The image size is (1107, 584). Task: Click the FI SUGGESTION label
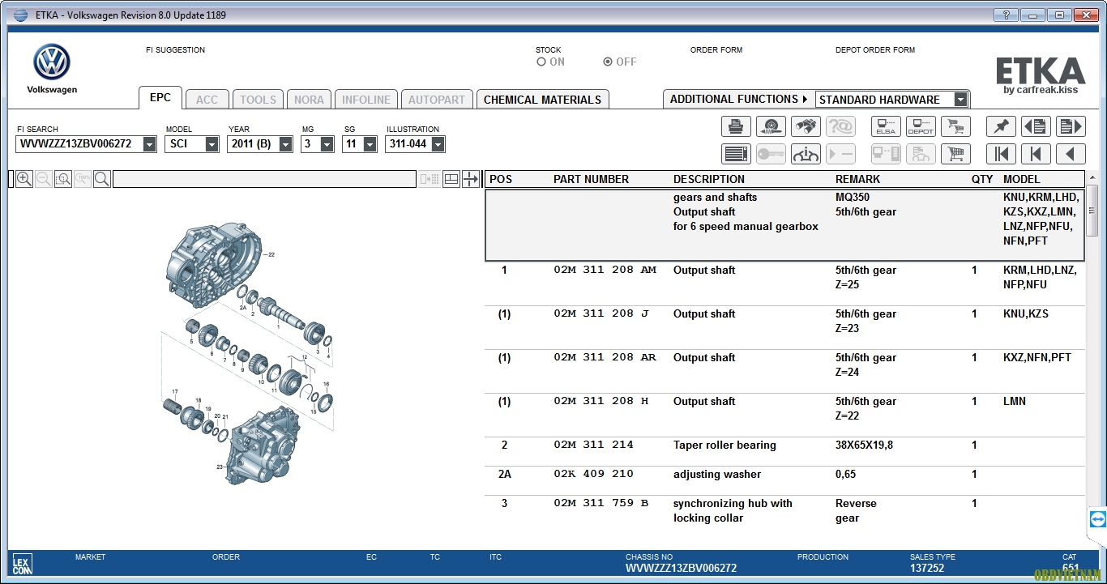175,50
